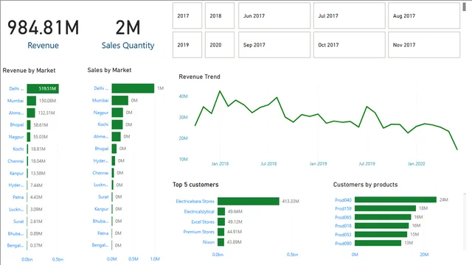
Task: Click the Surat label in Sales by Market
Action: [103, 197]
